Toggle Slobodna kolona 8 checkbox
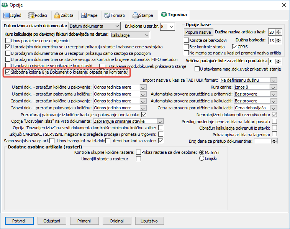This screenshot has height=229, width=290. pos(8,72)
